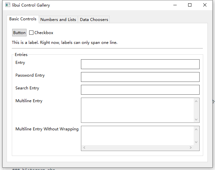
Task: Select the Data Choosers tab
Action: click(94, 20)
